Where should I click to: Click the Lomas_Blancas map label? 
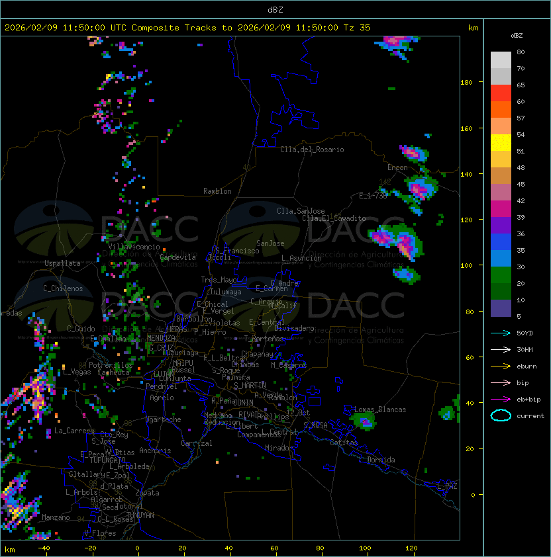click(380, 409)
